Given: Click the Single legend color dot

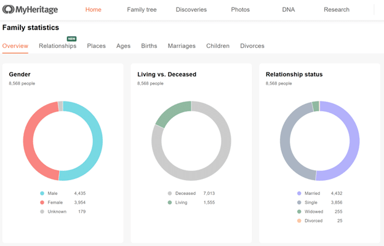Looking at the screenshot, I should click(299, 202).
